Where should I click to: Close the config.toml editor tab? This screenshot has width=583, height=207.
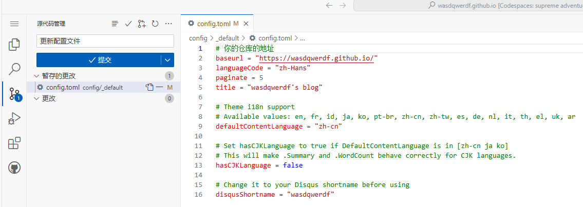[x=246, y=24]
